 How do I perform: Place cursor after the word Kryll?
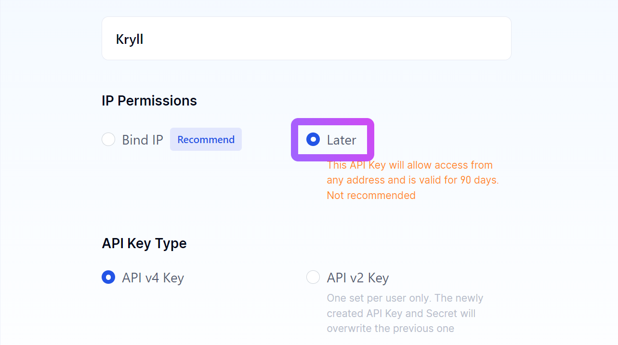[x=145, y=39]
